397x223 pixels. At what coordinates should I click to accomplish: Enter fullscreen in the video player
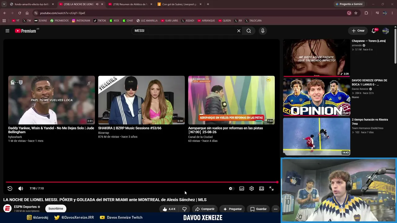pyautogui.click(x=271, y=188)
